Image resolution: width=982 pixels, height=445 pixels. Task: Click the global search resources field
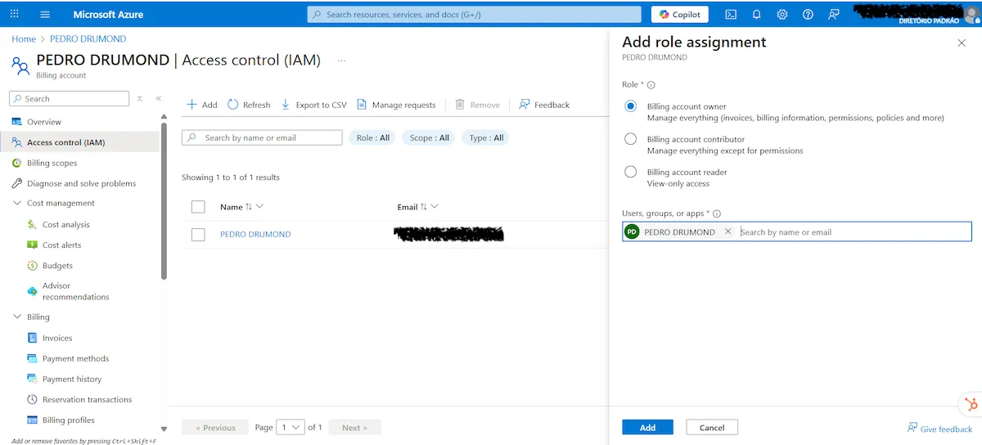point(475,14)
